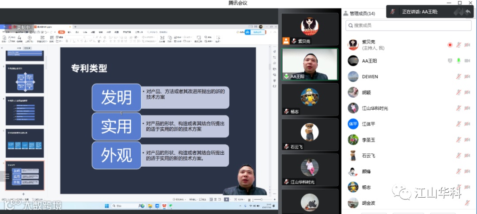
Task: Open the 插入 ribbon tab in WPS
Action: (69, 32)
